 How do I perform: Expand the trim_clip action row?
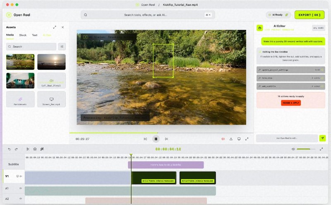[291, 78]
